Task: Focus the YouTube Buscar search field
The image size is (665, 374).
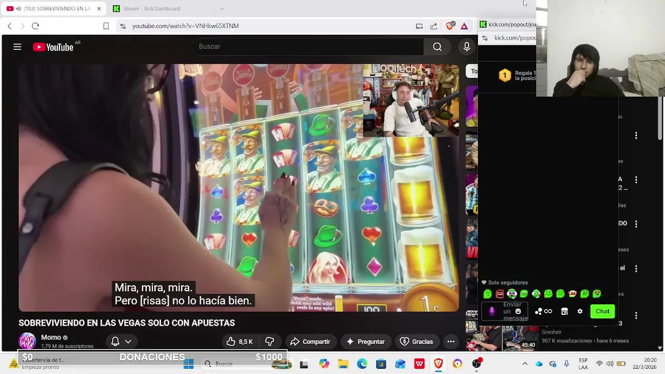Action: (x=309, y=47)
